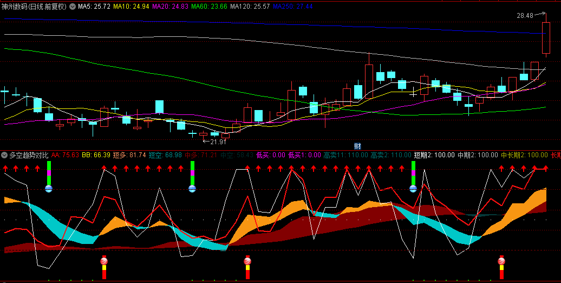561x283 pixels.
Task: Click the leftmost red ball signal marker
Action: tap(104, 261)
